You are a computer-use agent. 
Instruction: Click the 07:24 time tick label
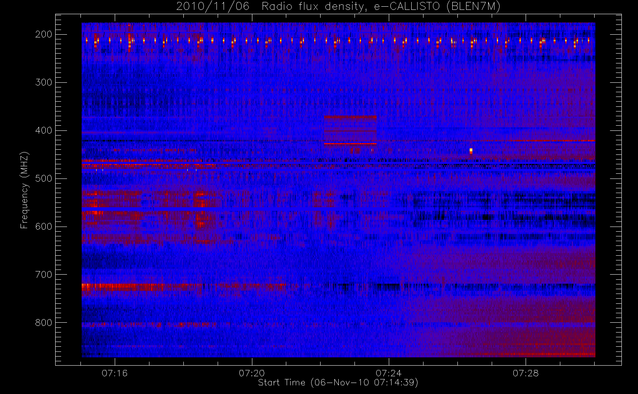[389, 373]
